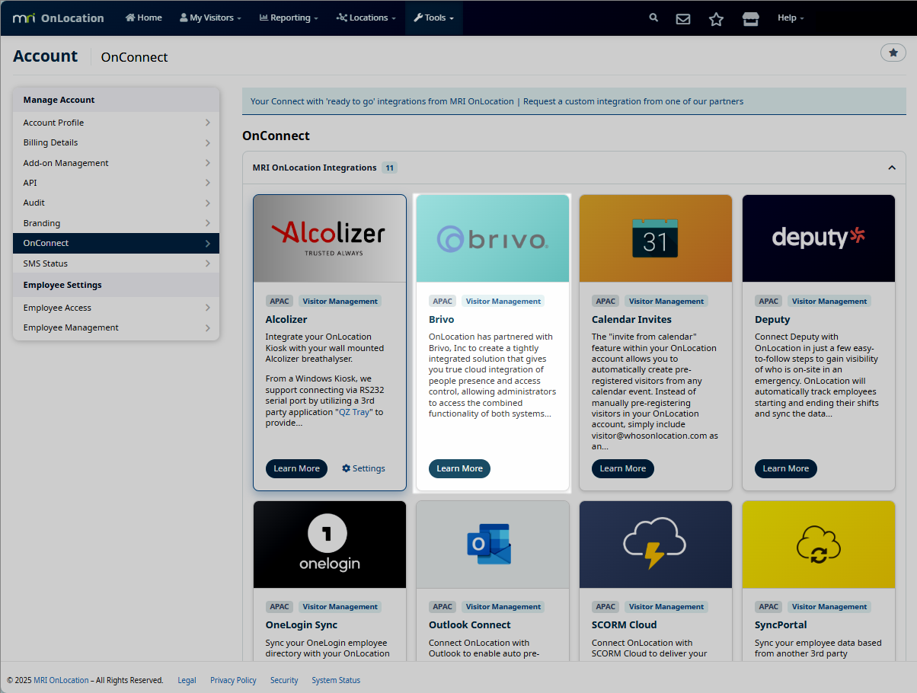The height and width of the screenshot is (693, 917).
Task: Click the OneLogin integration logo
Action: coord(329,544)
